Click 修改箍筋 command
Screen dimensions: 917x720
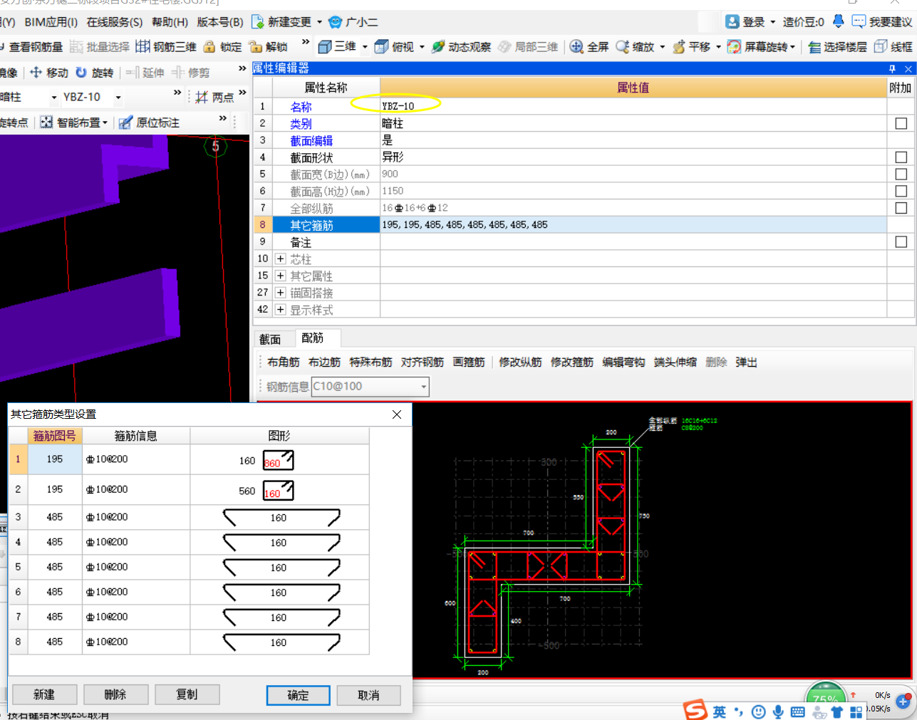(572, 362)
